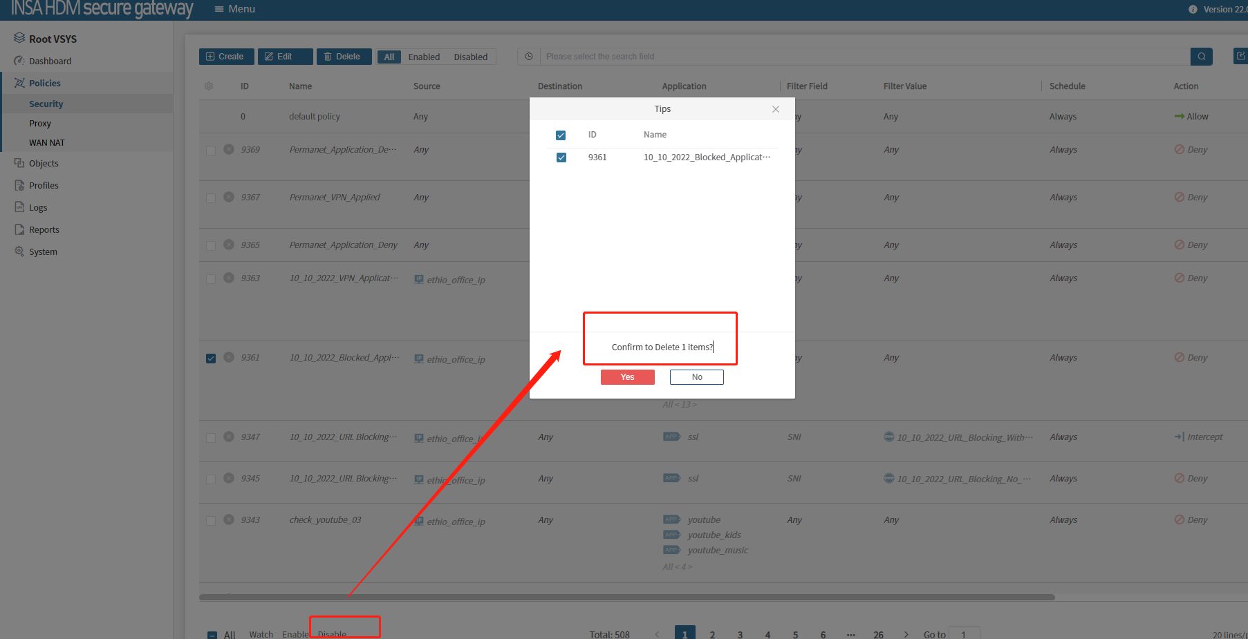Expand the Objects sidebar section

(44, 163)
